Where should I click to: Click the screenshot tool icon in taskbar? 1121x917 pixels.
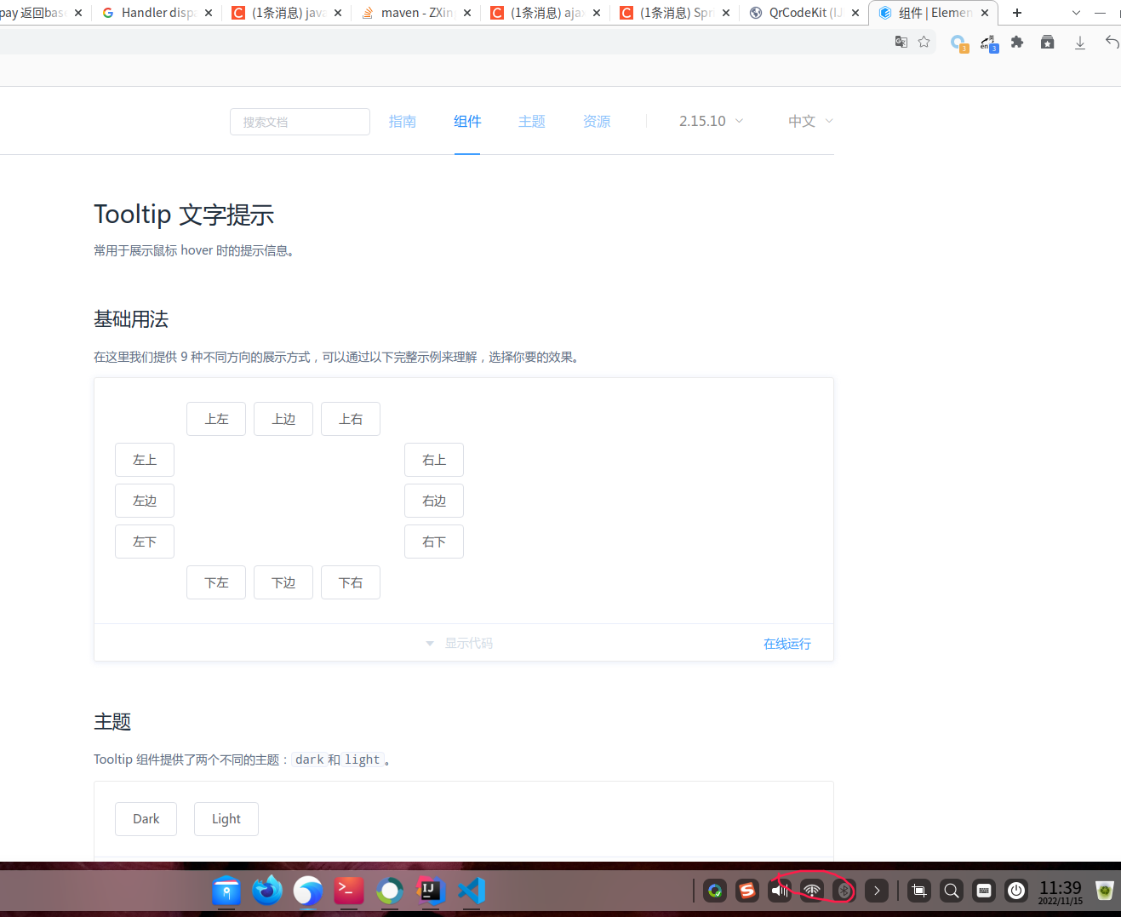[918, 891]
